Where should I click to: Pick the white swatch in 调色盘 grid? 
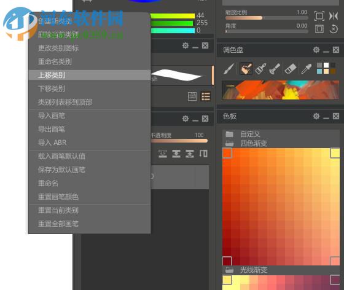click(326, 65)
